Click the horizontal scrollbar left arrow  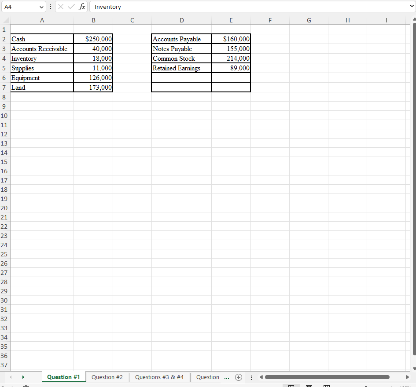tap(261, 377)
